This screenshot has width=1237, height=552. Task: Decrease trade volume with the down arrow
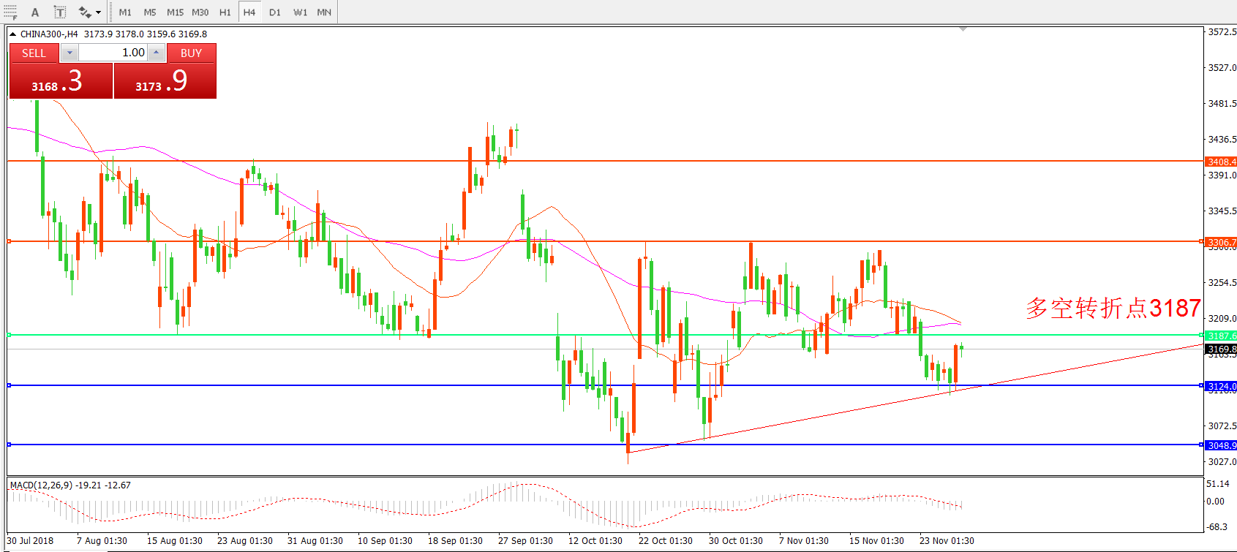point(69,53)
